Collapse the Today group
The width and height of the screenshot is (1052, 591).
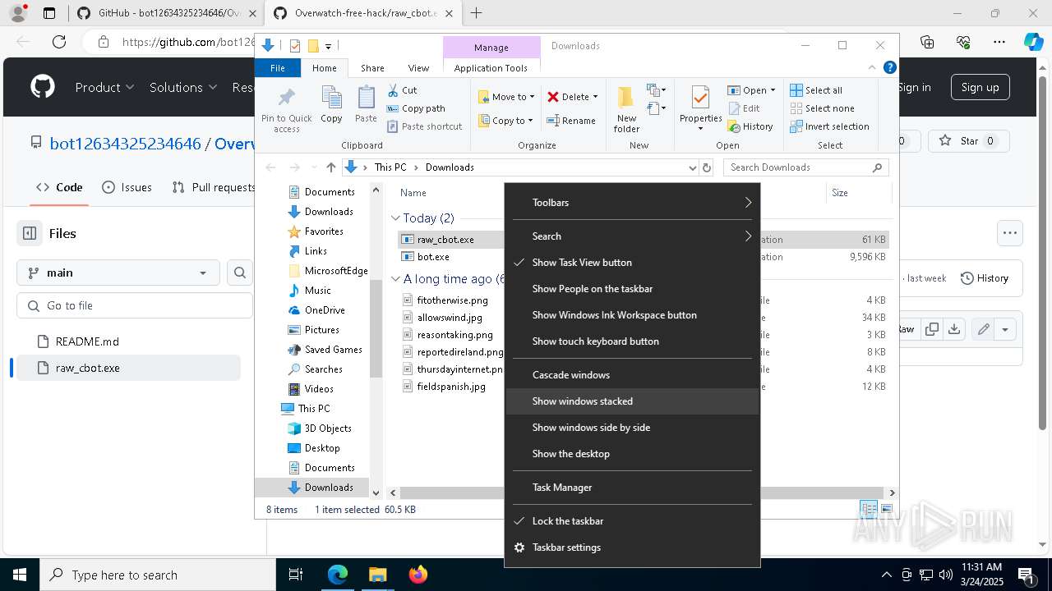[396, 218]
